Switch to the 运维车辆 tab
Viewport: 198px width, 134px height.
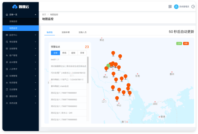(65, 32)
